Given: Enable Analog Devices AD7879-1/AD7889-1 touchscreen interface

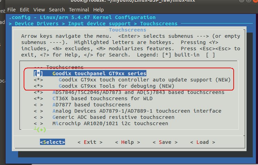Looking at the screenshot, I should 38,111.
